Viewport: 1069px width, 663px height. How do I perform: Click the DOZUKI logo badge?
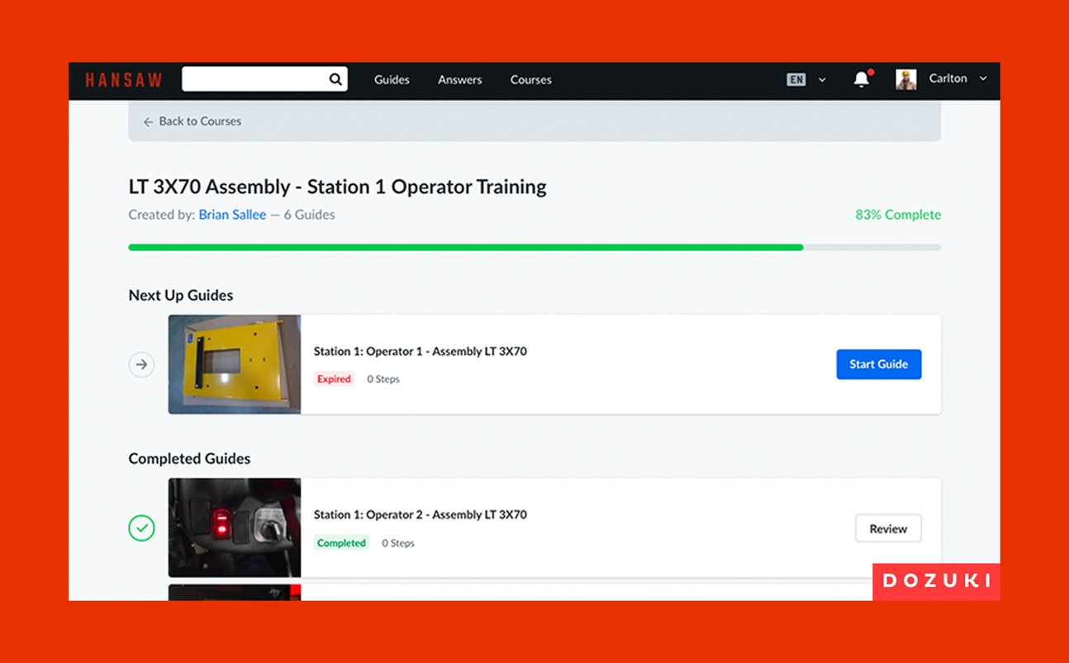click(936, 581)
